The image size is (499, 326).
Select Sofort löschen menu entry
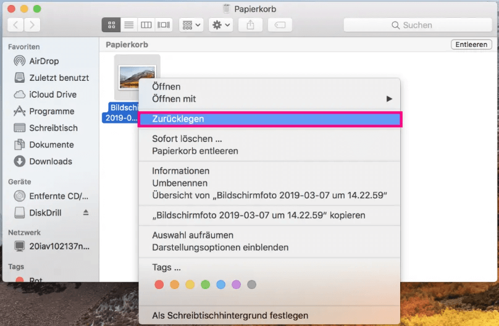[187, 139]
